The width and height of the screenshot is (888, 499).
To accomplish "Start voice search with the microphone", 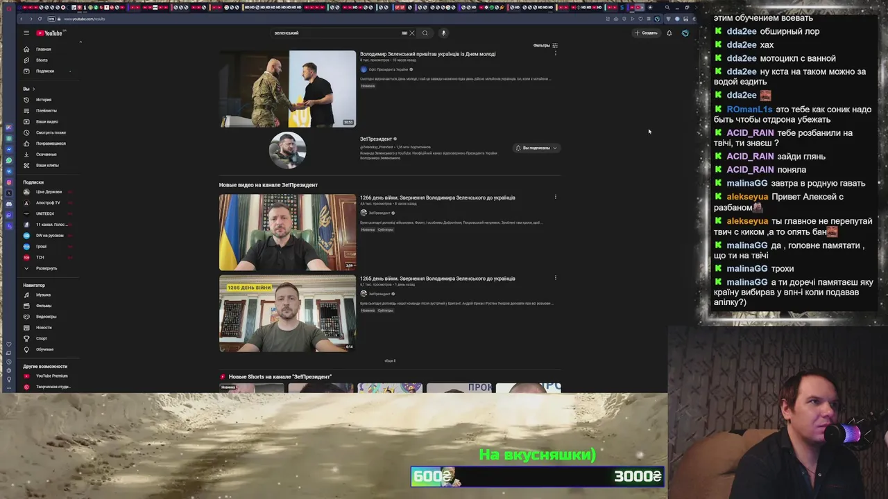I will click(x=443, y=33).
